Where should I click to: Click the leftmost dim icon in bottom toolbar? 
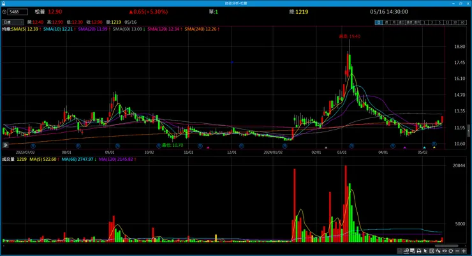[400, 251]
